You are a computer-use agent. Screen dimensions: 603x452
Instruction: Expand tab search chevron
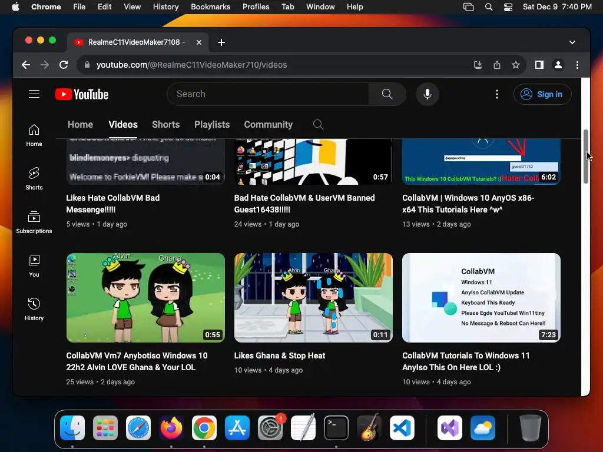[572, 42]
